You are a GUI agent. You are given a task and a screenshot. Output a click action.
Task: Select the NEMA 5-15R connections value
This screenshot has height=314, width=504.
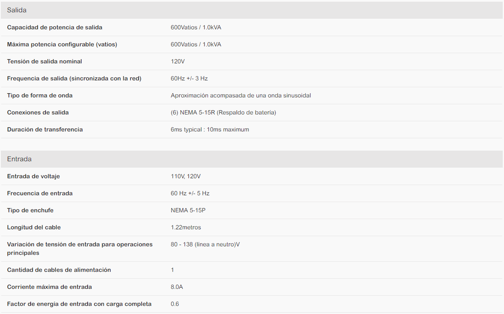pyautogui.click(x=223, y=112)
